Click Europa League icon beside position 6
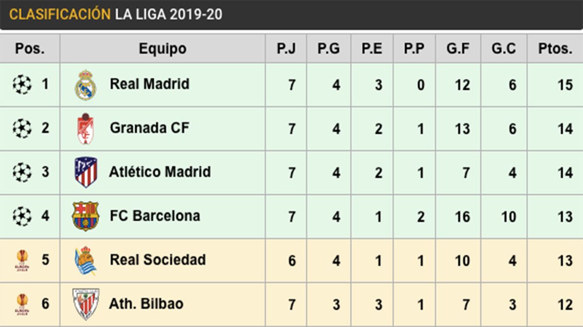583x327 pixels. 22,304
